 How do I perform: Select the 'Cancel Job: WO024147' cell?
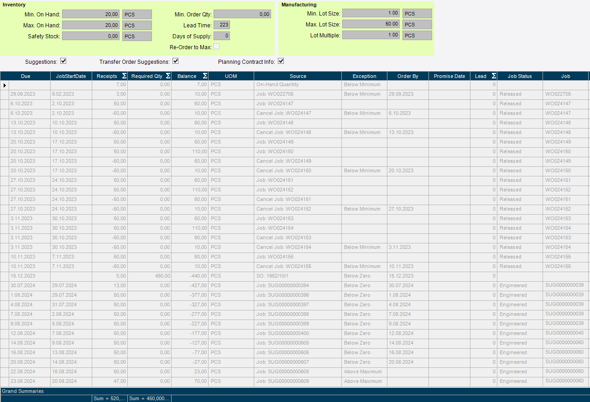click(298, 113)
